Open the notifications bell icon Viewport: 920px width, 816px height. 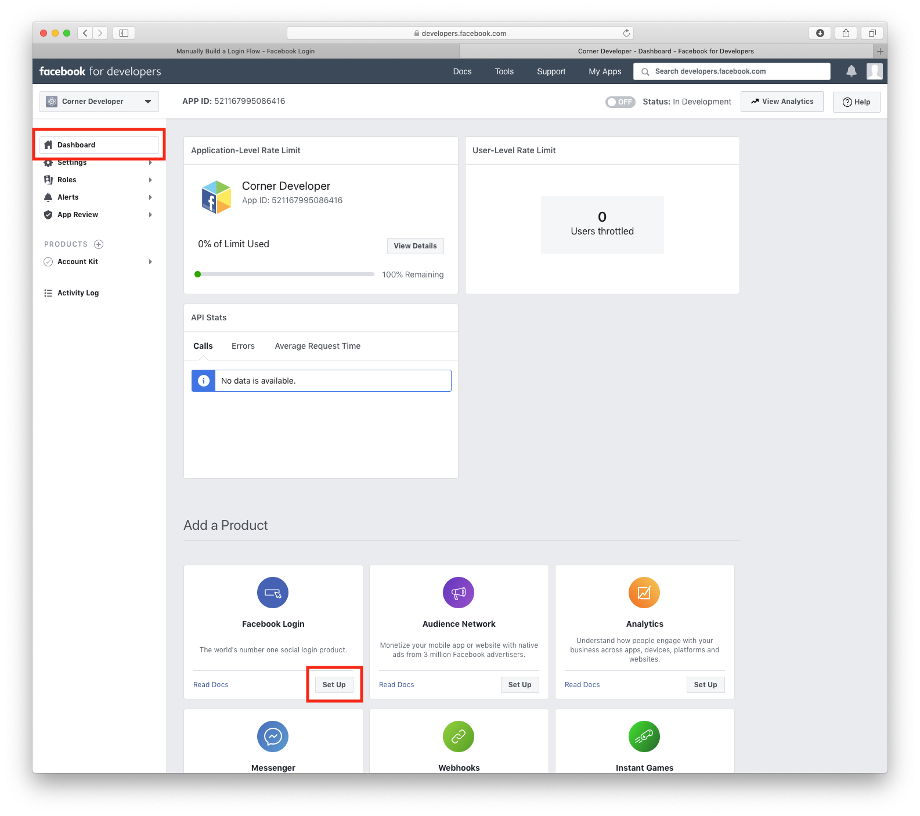pos(852,71)
